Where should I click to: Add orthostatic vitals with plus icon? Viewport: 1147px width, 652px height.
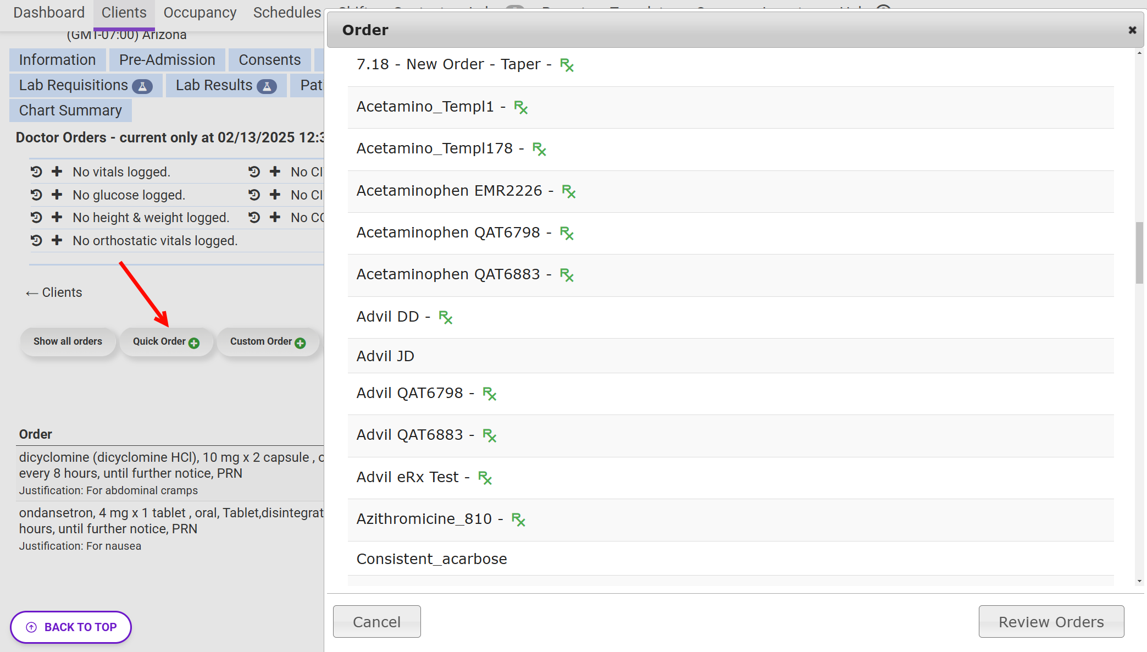click(x=57, y=240)
